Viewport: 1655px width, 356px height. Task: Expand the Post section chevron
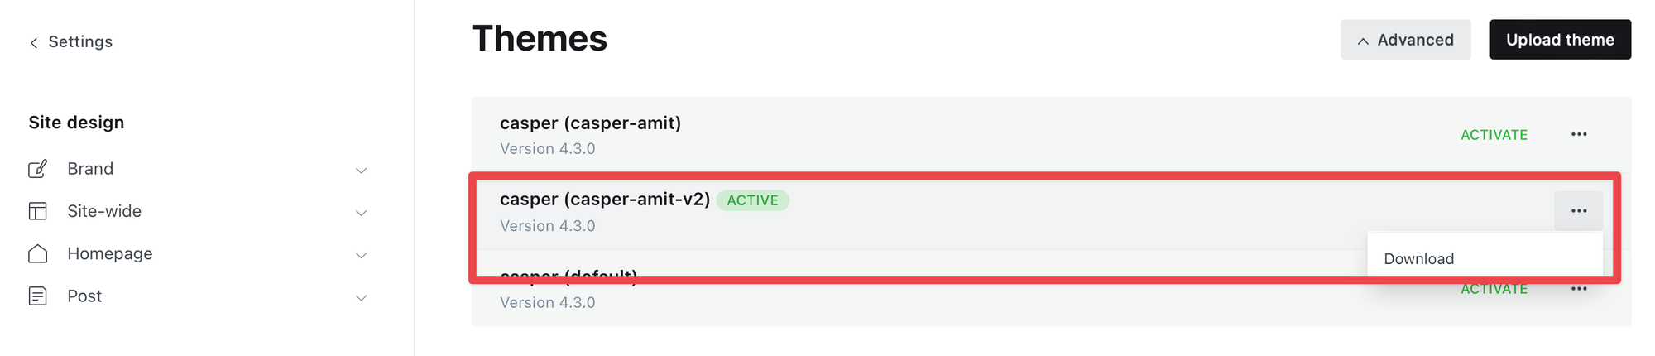click(x=362, y=298)
